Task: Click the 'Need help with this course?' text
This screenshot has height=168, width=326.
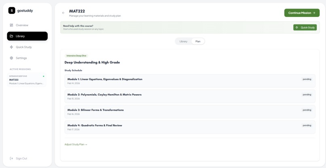Action: click(78, 26)
